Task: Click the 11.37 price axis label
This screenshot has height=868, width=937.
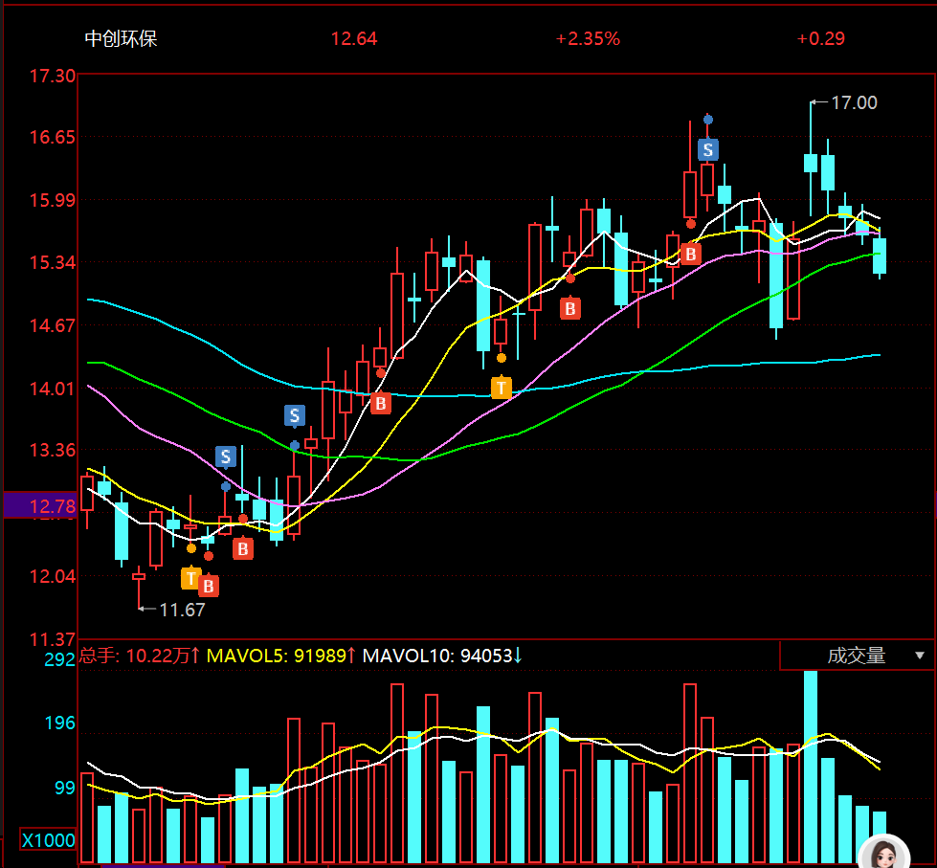Action: coord(53,639)
